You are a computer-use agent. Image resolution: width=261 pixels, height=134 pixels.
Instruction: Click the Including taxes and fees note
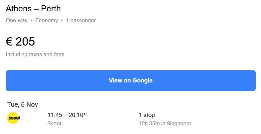coord(35,54)
